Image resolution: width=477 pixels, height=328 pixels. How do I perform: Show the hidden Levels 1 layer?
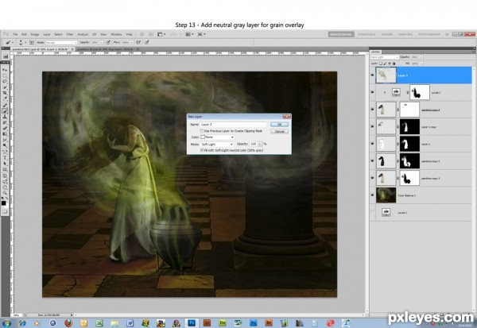(373, 212)
